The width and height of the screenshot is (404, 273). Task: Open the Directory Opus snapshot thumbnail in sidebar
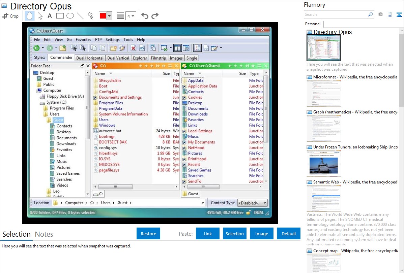[x=324, y=48]
